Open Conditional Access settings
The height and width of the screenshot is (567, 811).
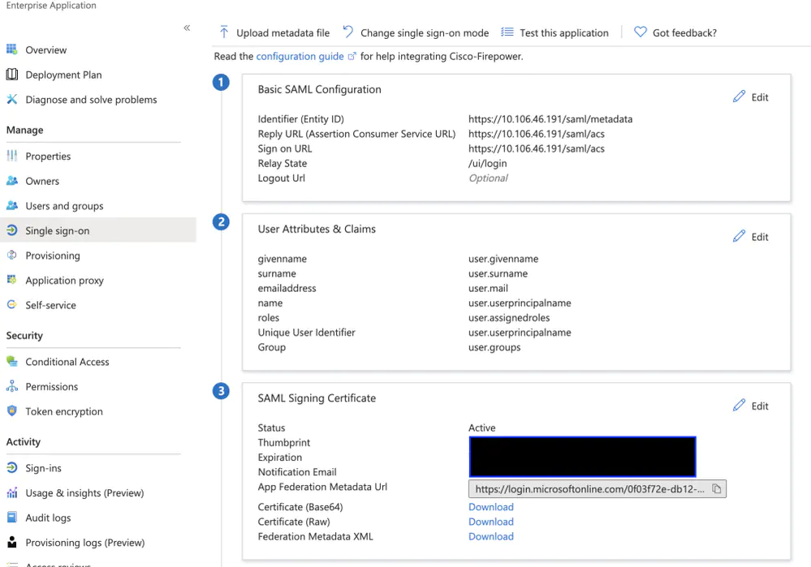(67, 362)
